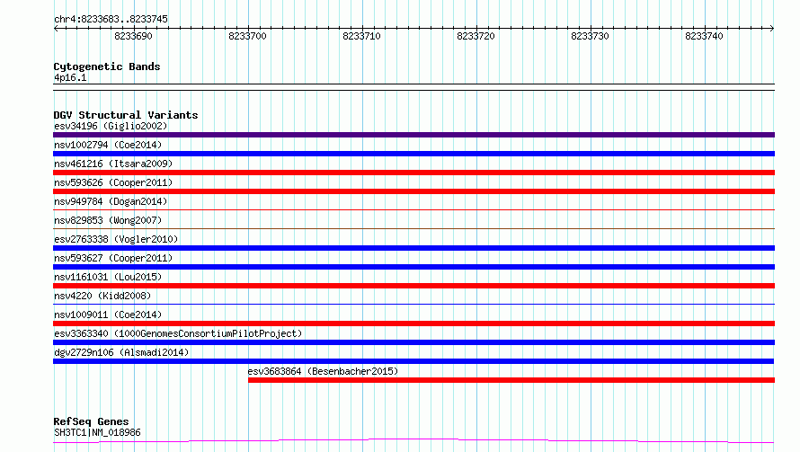The height and width of the screenshot is (452, 800).
Task: Click the blue nsv593627 variant bar
Action: [x=413, y=267]
